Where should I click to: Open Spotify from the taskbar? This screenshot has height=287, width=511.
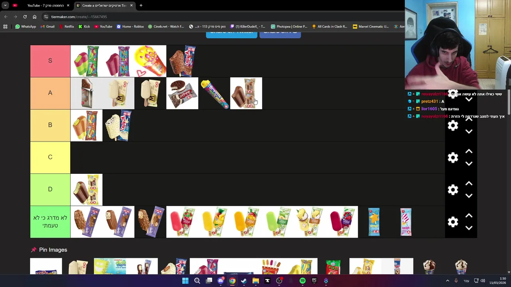coord(303,281)
